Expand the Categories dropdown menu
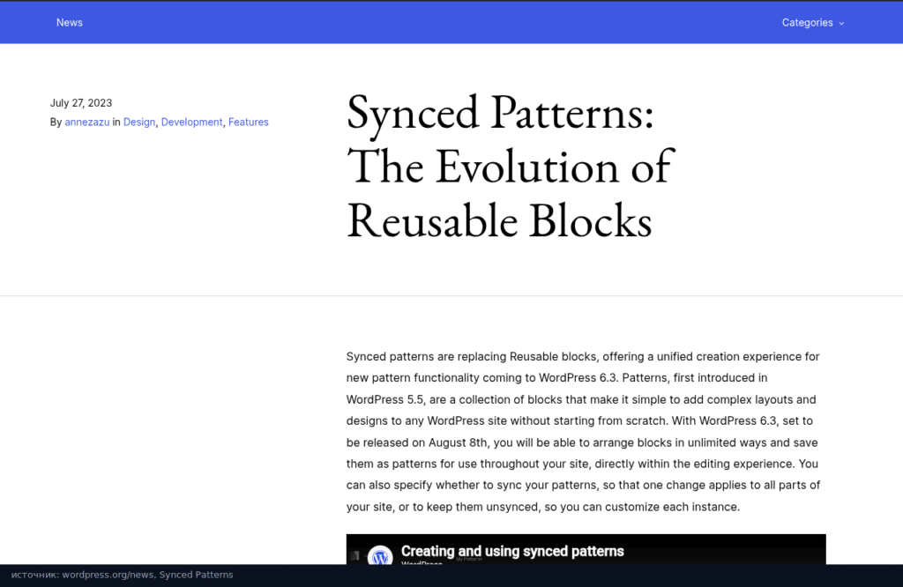903x587 pixels. pos(812,22)
